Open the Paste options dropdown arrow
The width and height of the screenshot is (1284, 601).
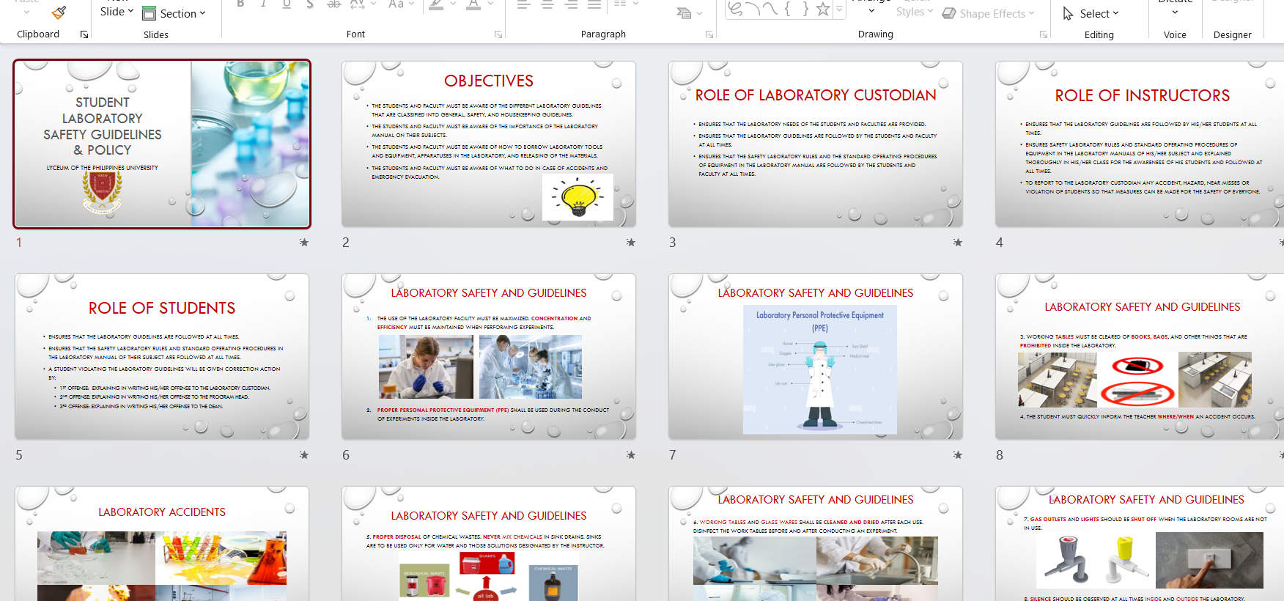[27, 11]
